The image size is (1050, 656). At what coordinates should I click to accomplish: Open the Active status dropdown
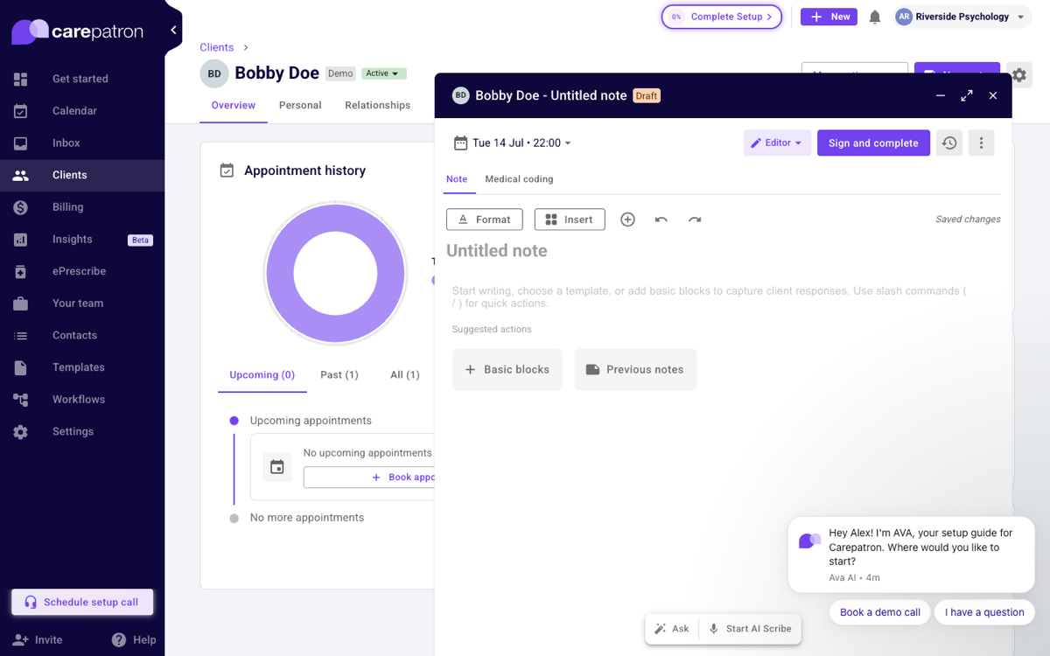(384, 73)
